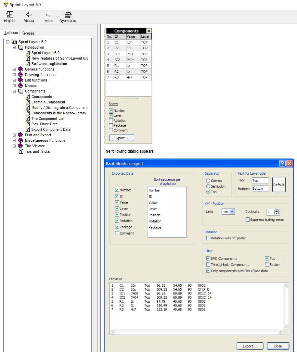This screenshot has width=297, height=352.
Task: Collapse the Introduction tree node
Action: point(14,47)
